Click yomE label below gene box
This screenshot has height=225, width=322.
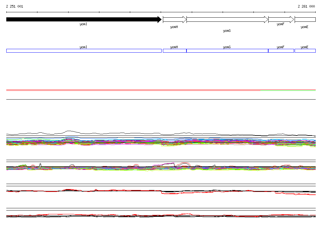304,27
